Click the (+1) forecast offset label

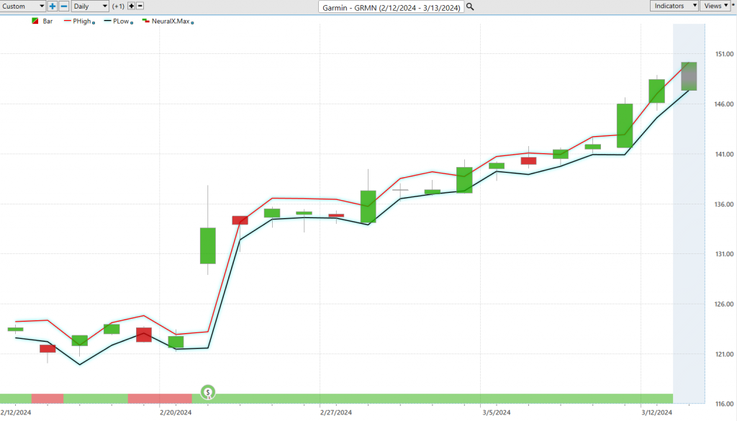118,6
